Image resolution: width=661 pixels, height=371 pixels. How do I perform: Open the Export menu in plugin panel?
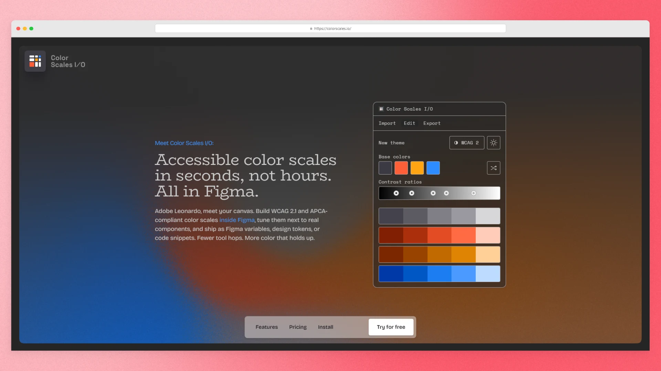(432, 123)
